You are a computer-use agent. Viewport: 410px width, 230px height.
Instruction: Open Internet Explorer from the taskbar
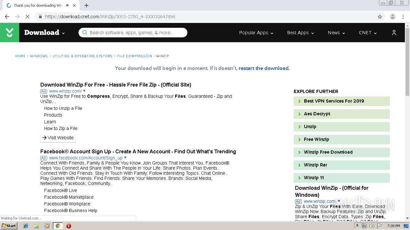26,226
